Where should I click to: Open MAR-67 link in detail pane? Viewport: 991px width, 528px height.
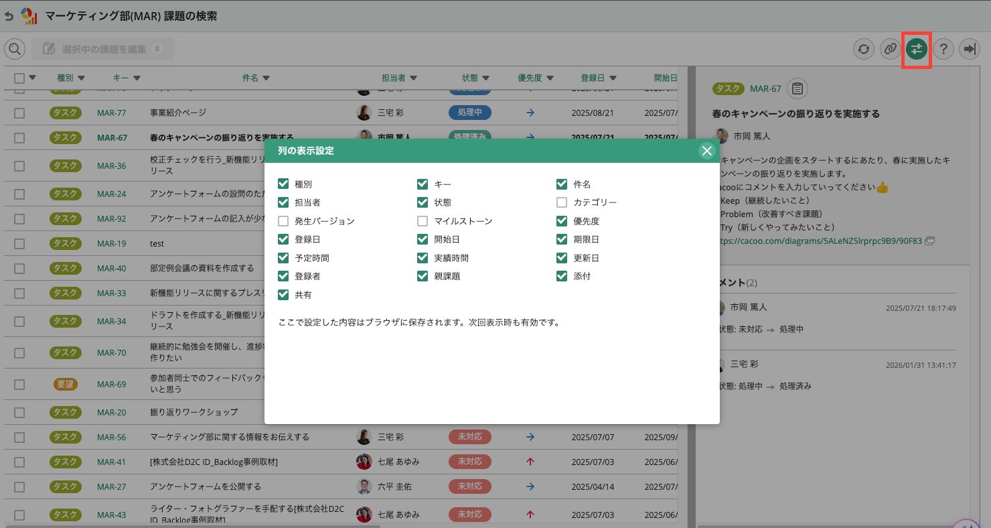coord(765,88)
